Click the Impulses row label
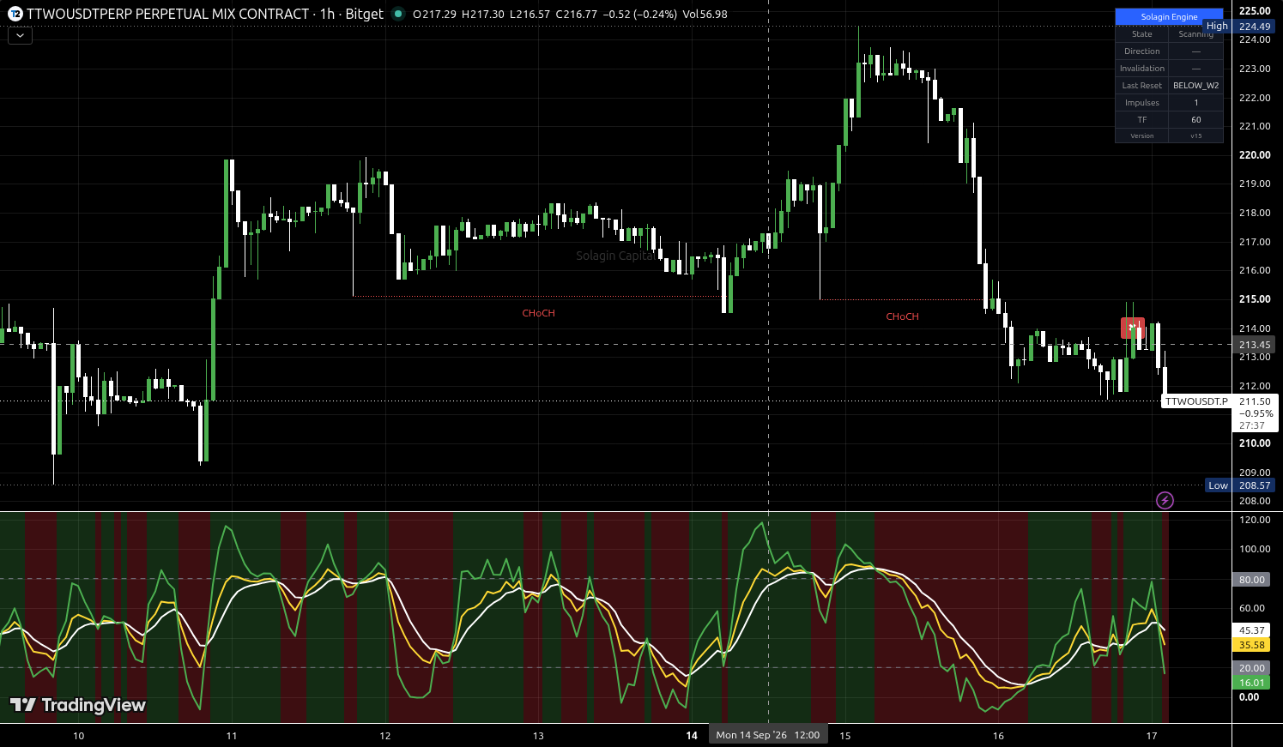This screenshot has height=747, width=1283. point(1142,103)
